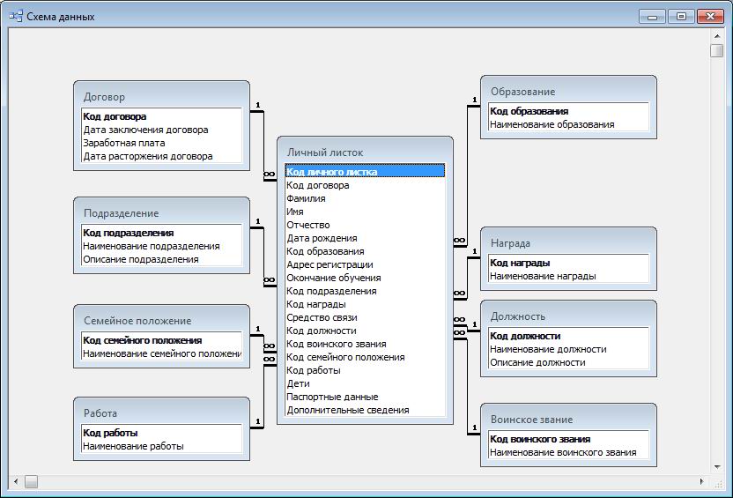This screenshot has width=733, height=498.
Task: Maximize the Схема данных window
Action: pos(680,16)
